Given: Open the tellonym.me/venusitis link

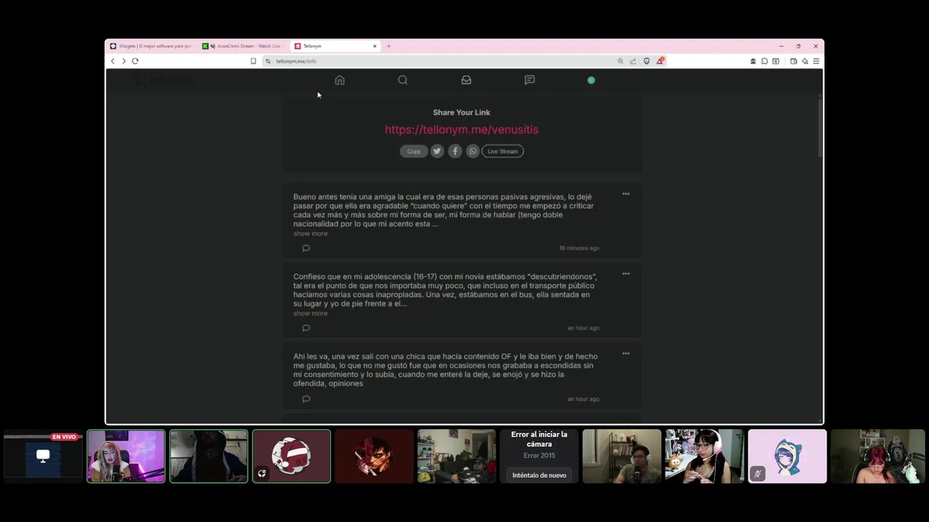Looking at the screenshot, I should 462,129.
